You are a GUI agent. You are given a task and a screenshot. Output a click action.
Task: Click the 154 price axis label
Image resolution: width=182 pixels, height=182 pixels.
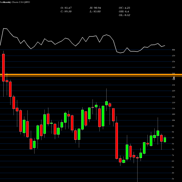click(174, 62)
